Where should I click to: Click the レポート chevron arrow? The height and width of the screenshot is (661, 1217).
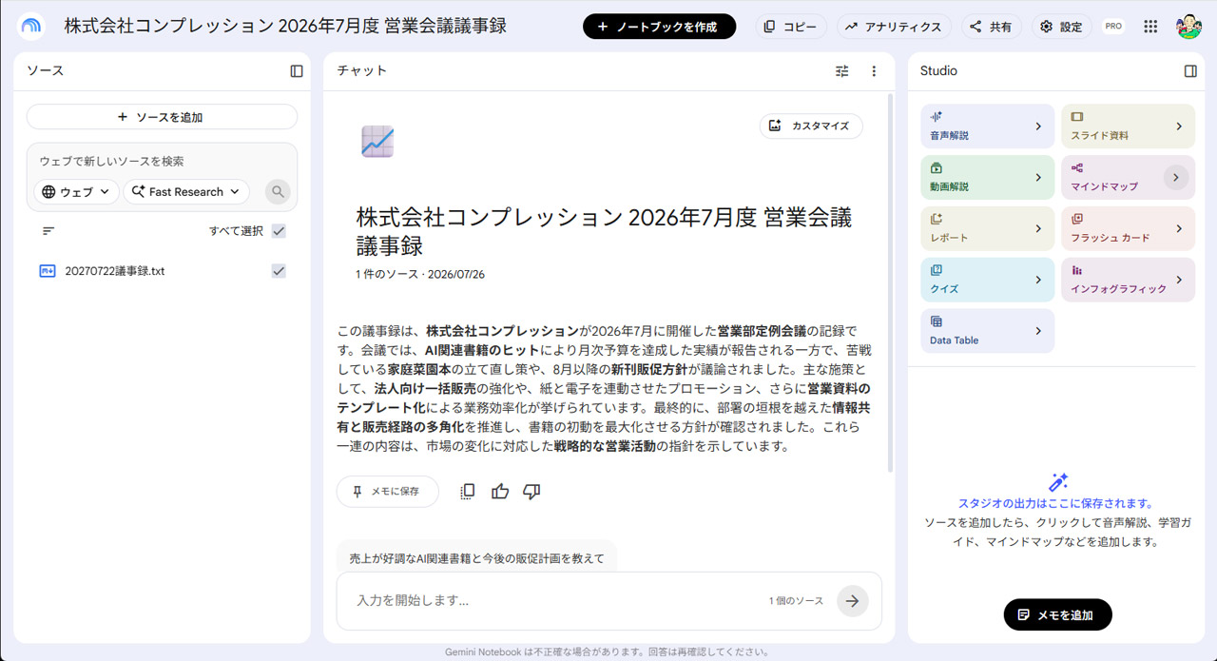1038,229
